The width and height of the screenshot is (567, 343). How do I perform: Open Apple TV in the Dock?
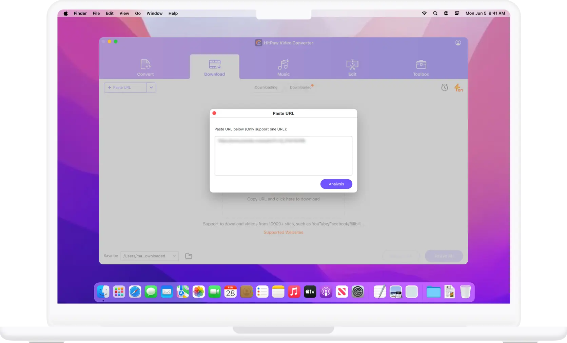pos(310,292)
